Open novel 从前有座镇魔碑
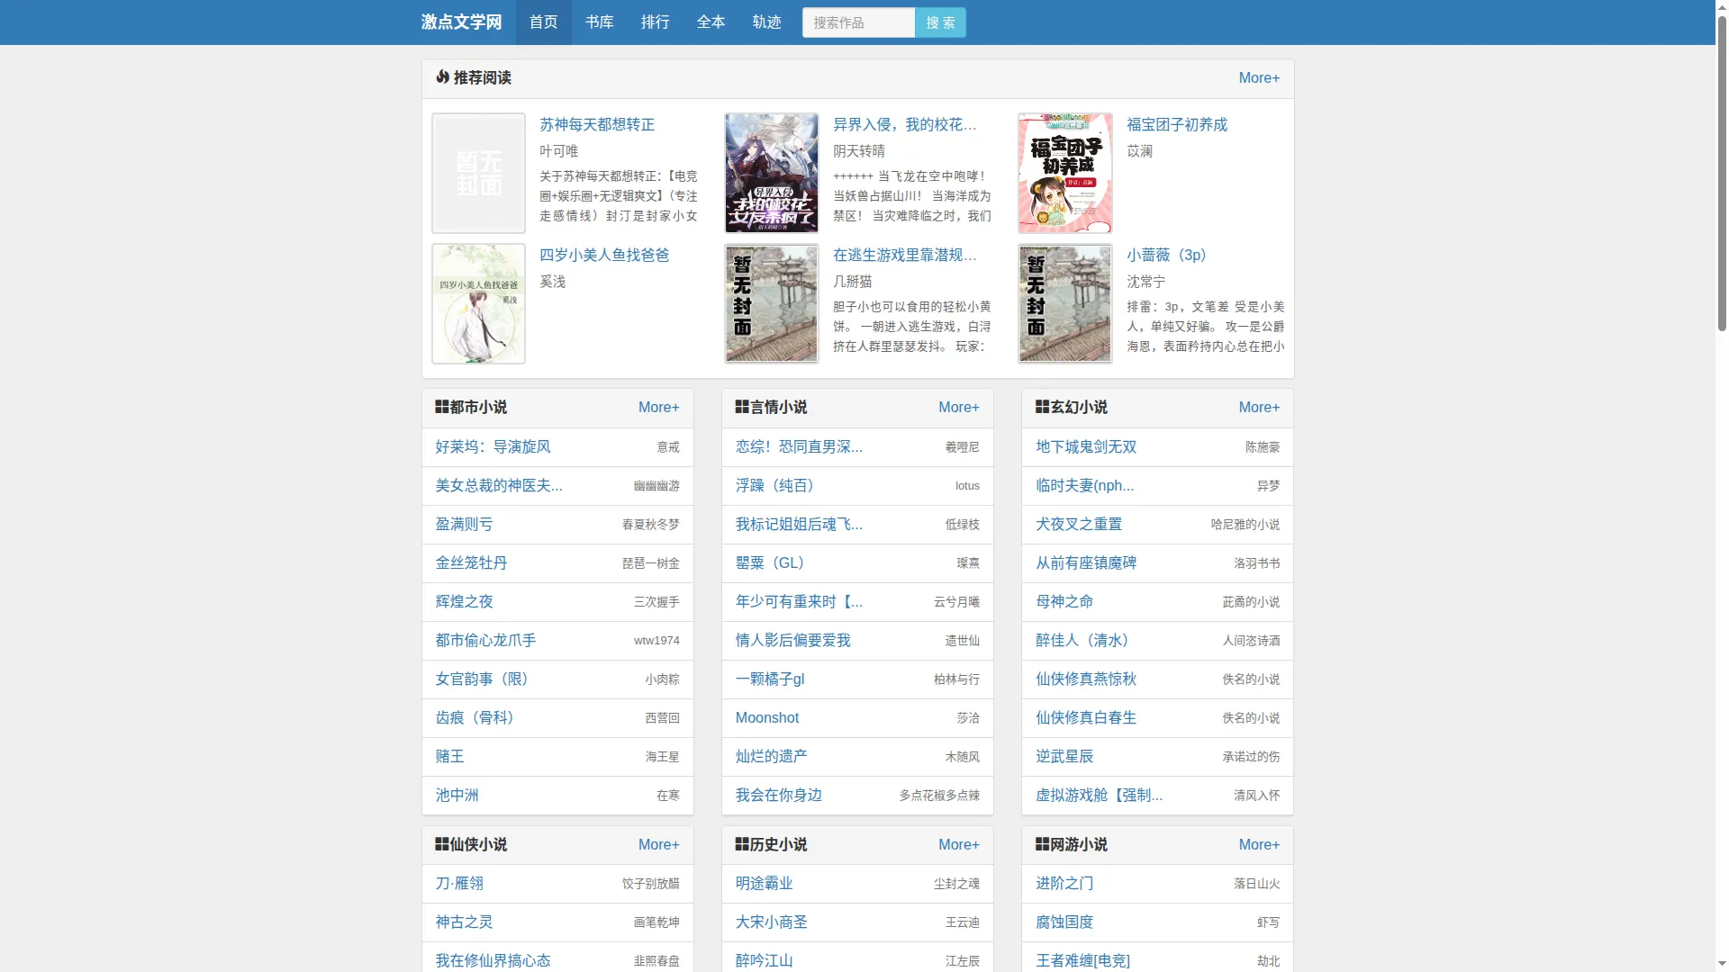This screenshot has width=1729, height=972. point(1086,562)
